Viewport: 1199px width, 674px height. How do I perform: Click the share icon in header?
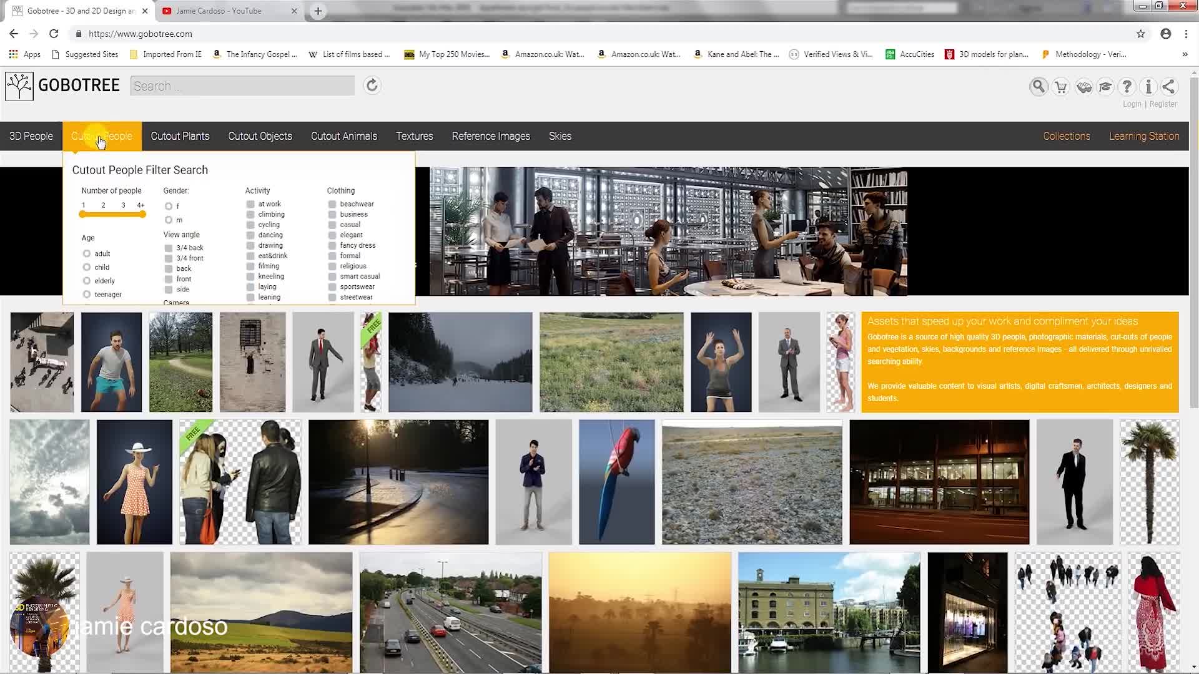click(x=1169, y=87)
